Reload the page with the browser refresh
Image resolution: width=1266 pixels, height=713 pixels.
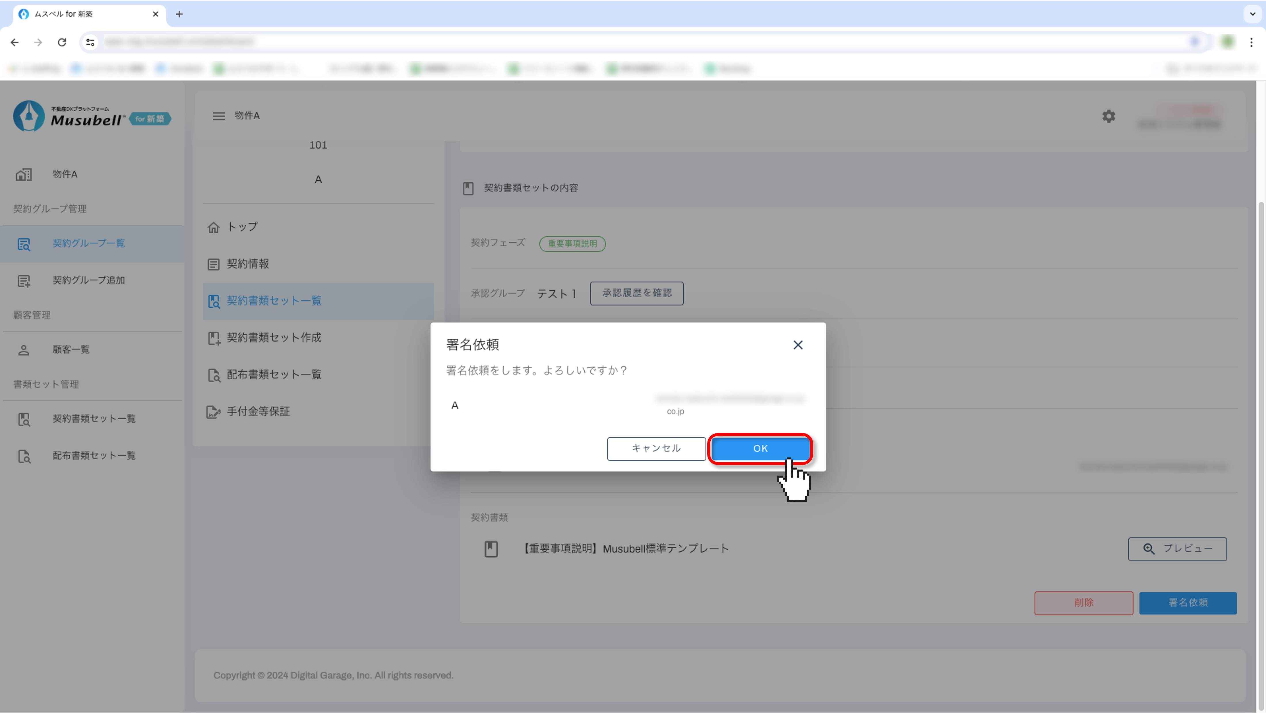[62, 42]
